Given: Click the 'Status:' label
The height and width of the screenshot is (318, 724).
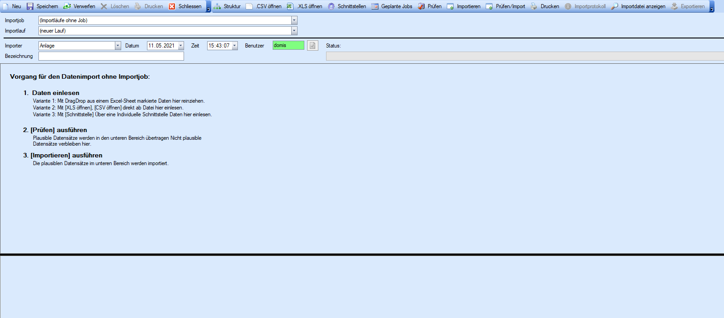Looking at the screenshot, I should [x=333, y=46].
